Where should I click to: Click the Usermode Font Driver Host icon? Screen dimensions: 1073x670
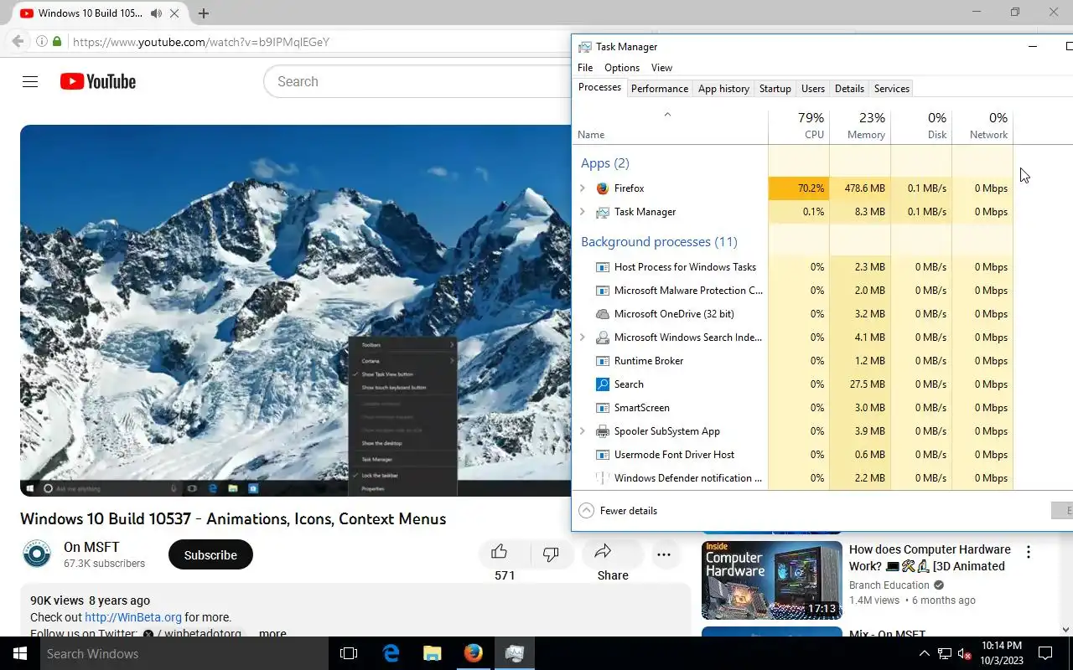pyautogui.click(x=602, y=455)
